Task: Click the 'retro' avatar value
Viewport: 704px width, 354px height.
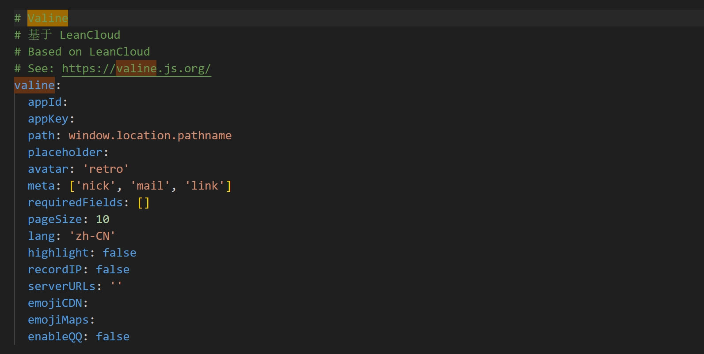Action: click(106, 169)
